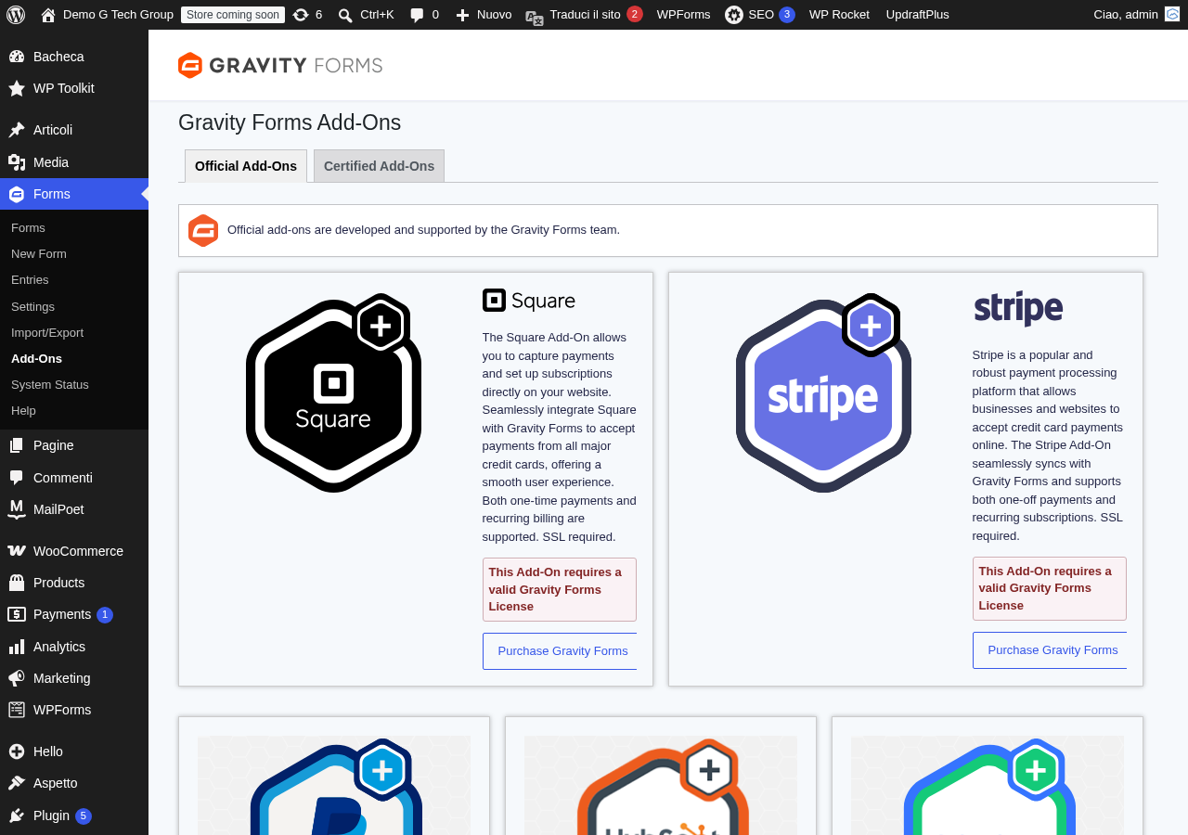The image size is (1188, 835).
Task: Click the Square hexagon add-on image
Action: coord(333,392)
